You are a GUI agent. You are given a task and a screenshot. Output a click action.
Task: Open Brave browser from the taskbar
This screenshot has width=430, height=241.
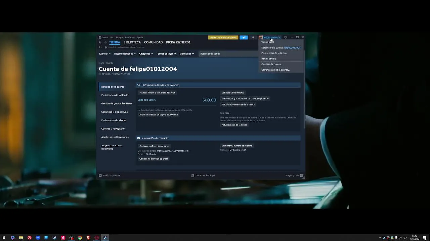point(88,238)
